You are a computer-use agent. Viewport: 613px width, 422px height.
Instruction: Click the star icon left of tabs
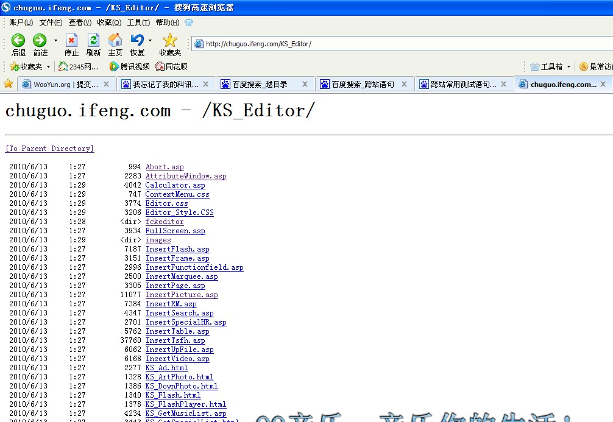click(8, 83)
